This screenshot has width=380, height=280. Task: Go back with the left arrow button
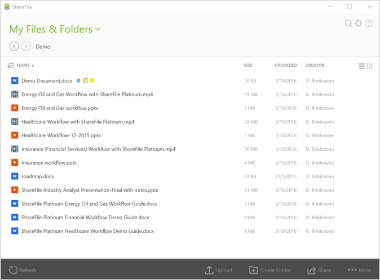14,46
